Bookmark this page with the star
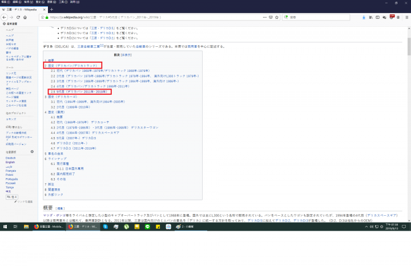The image size is (411, 266). (x=277, y=17)
